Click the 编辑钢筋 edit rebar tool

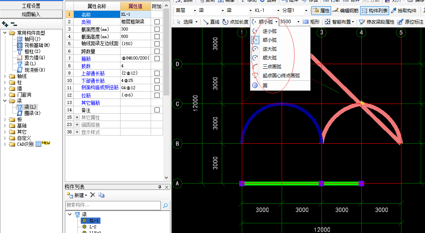coord(345,10)
